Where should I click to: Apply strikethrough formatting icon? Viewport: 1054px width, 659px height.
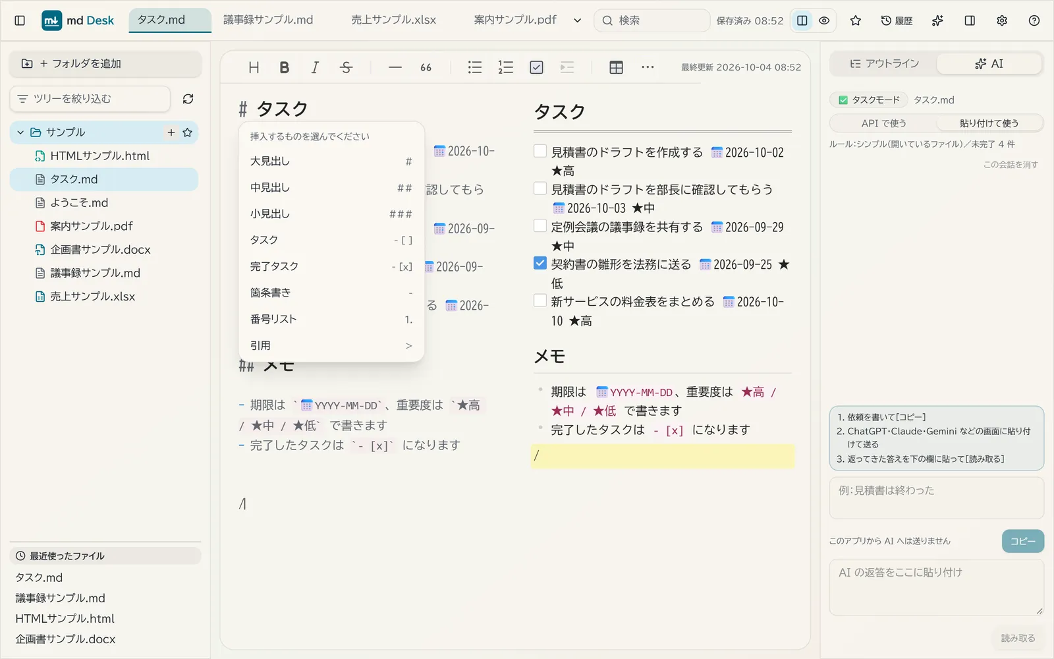coord(346,67)
